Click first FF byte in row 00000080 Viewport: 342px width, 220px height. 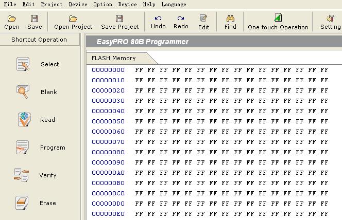tap(139, 152)
